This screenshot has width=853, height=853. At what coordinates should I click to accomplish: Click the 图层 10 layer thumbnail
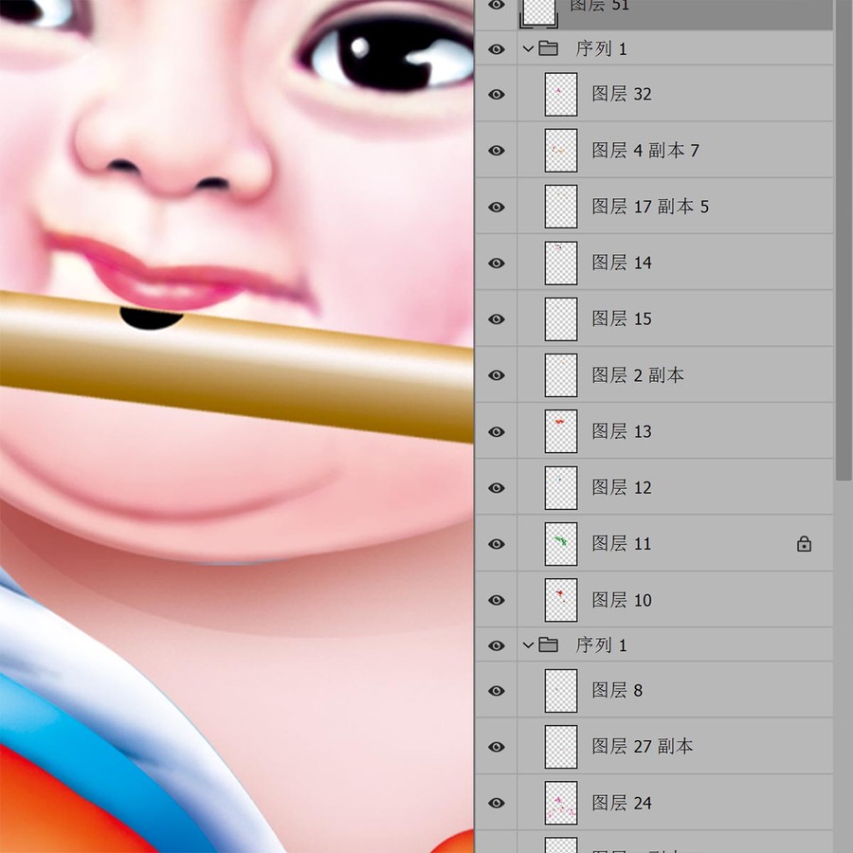coord(561,600)
